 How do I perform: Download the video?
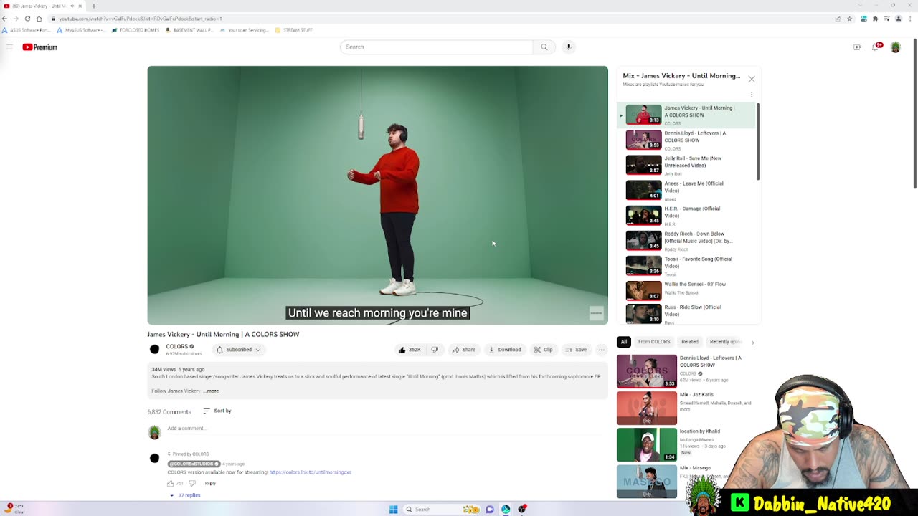505,350
